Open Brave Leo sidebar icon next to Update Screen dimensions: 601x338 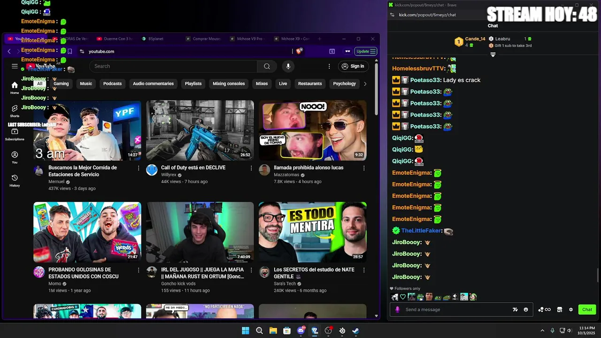tap(348, 51)
